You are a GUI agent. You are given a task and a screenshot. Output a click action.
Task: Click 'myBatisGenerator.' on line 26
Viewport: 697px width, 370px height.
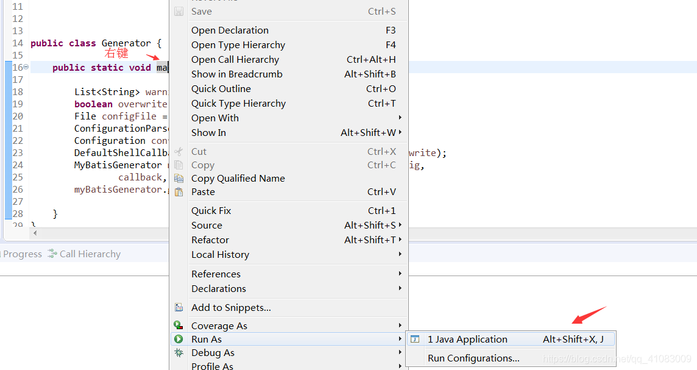point(121,190)
